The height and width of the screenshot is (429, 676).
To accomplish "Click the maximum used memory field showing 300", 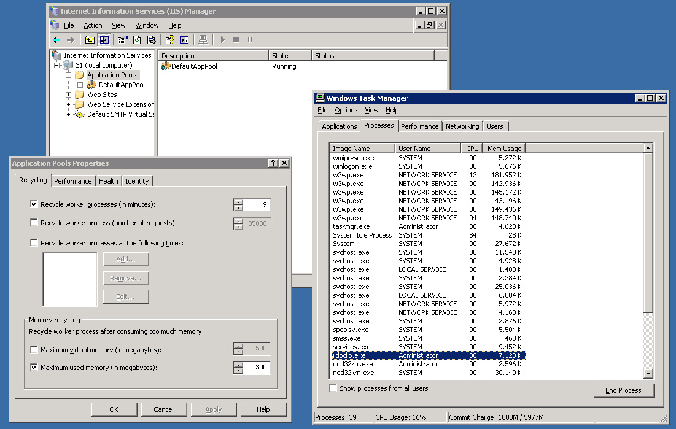I will click(x=257, y=368).
